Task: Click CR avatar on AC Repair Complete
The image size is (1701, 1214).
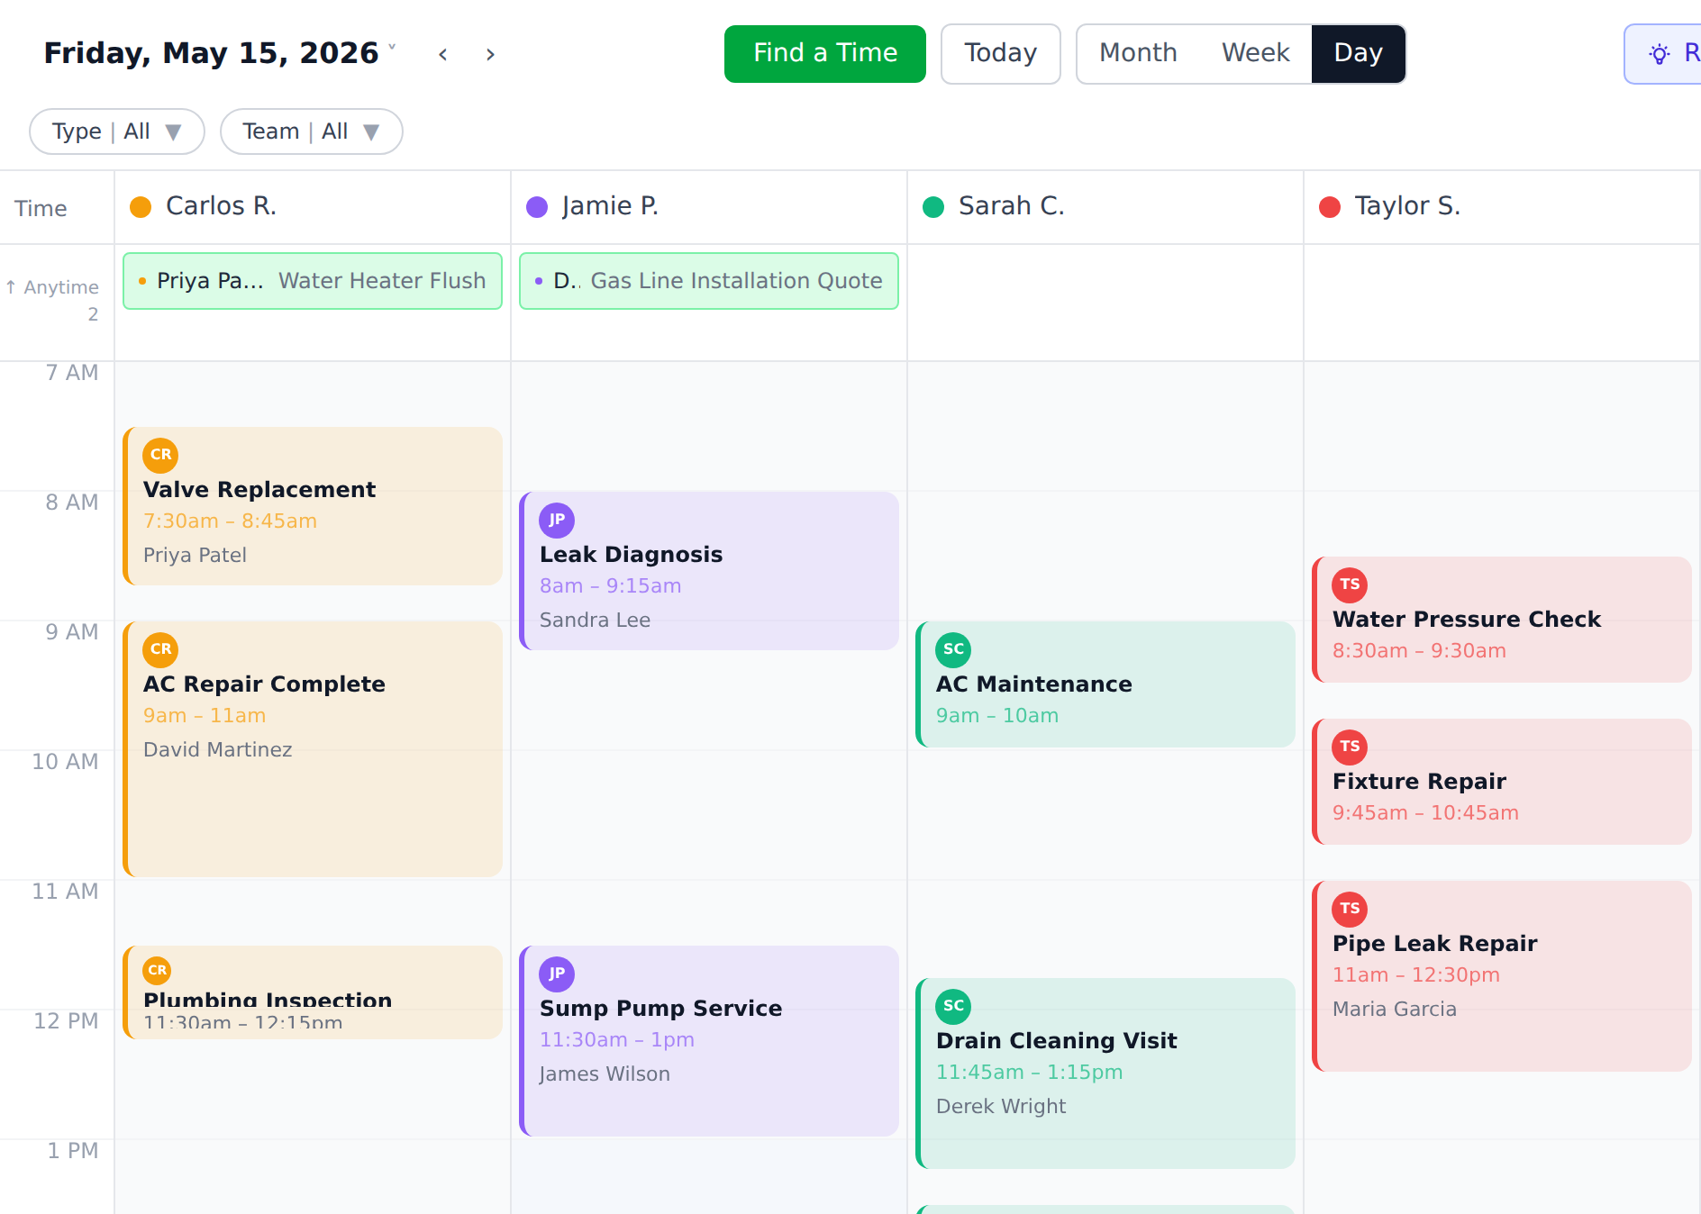Action: pyautogui.click(x=160, y=649)
